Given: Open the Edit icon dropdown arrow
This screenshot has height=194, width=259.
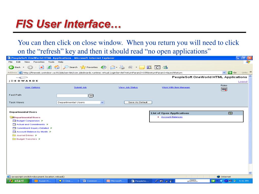Looking at the screenshot, I should (x=136, y=67).
